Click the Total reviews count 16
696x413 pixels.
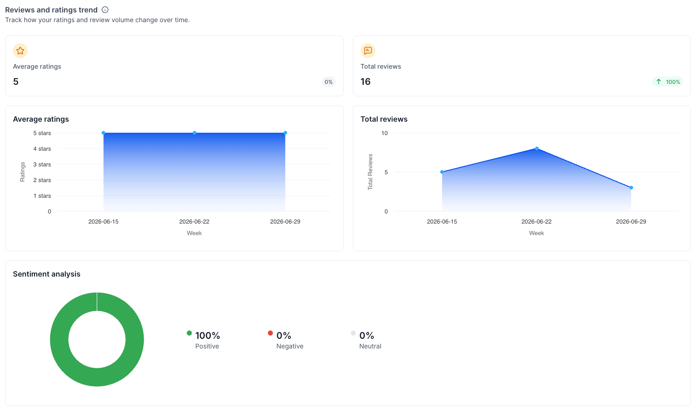point(365,82)
